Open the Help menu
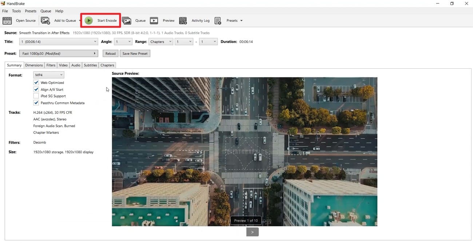This screenshot has height=243, width=473. pos(59,11)
